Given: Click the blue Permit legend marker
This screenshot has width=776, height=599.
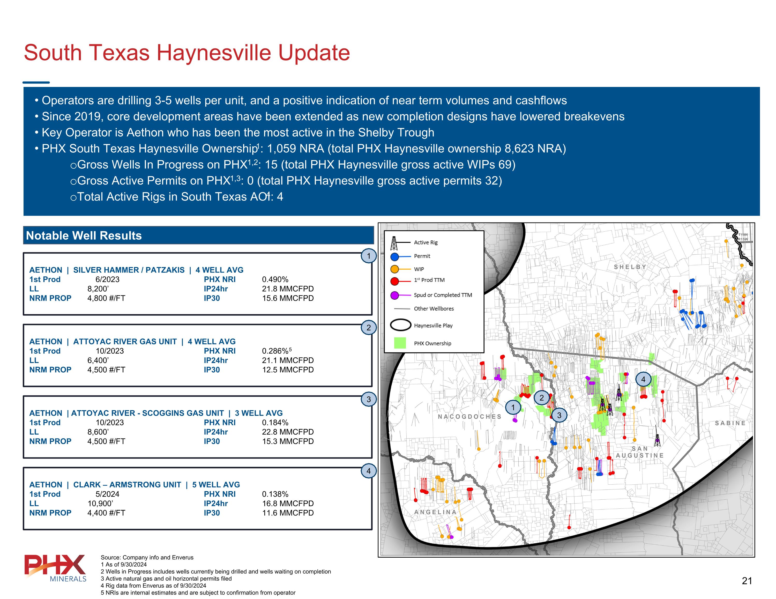Looking at the screenshot, I should pos(394,256).
